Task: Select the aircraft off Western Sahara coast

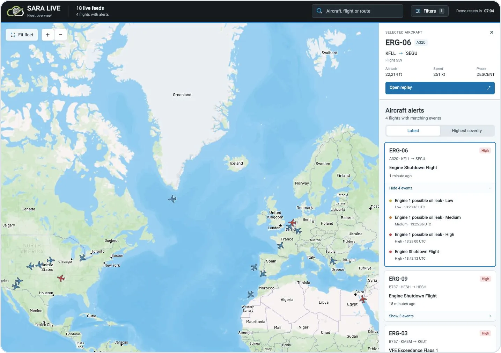Action: [251, 295]
